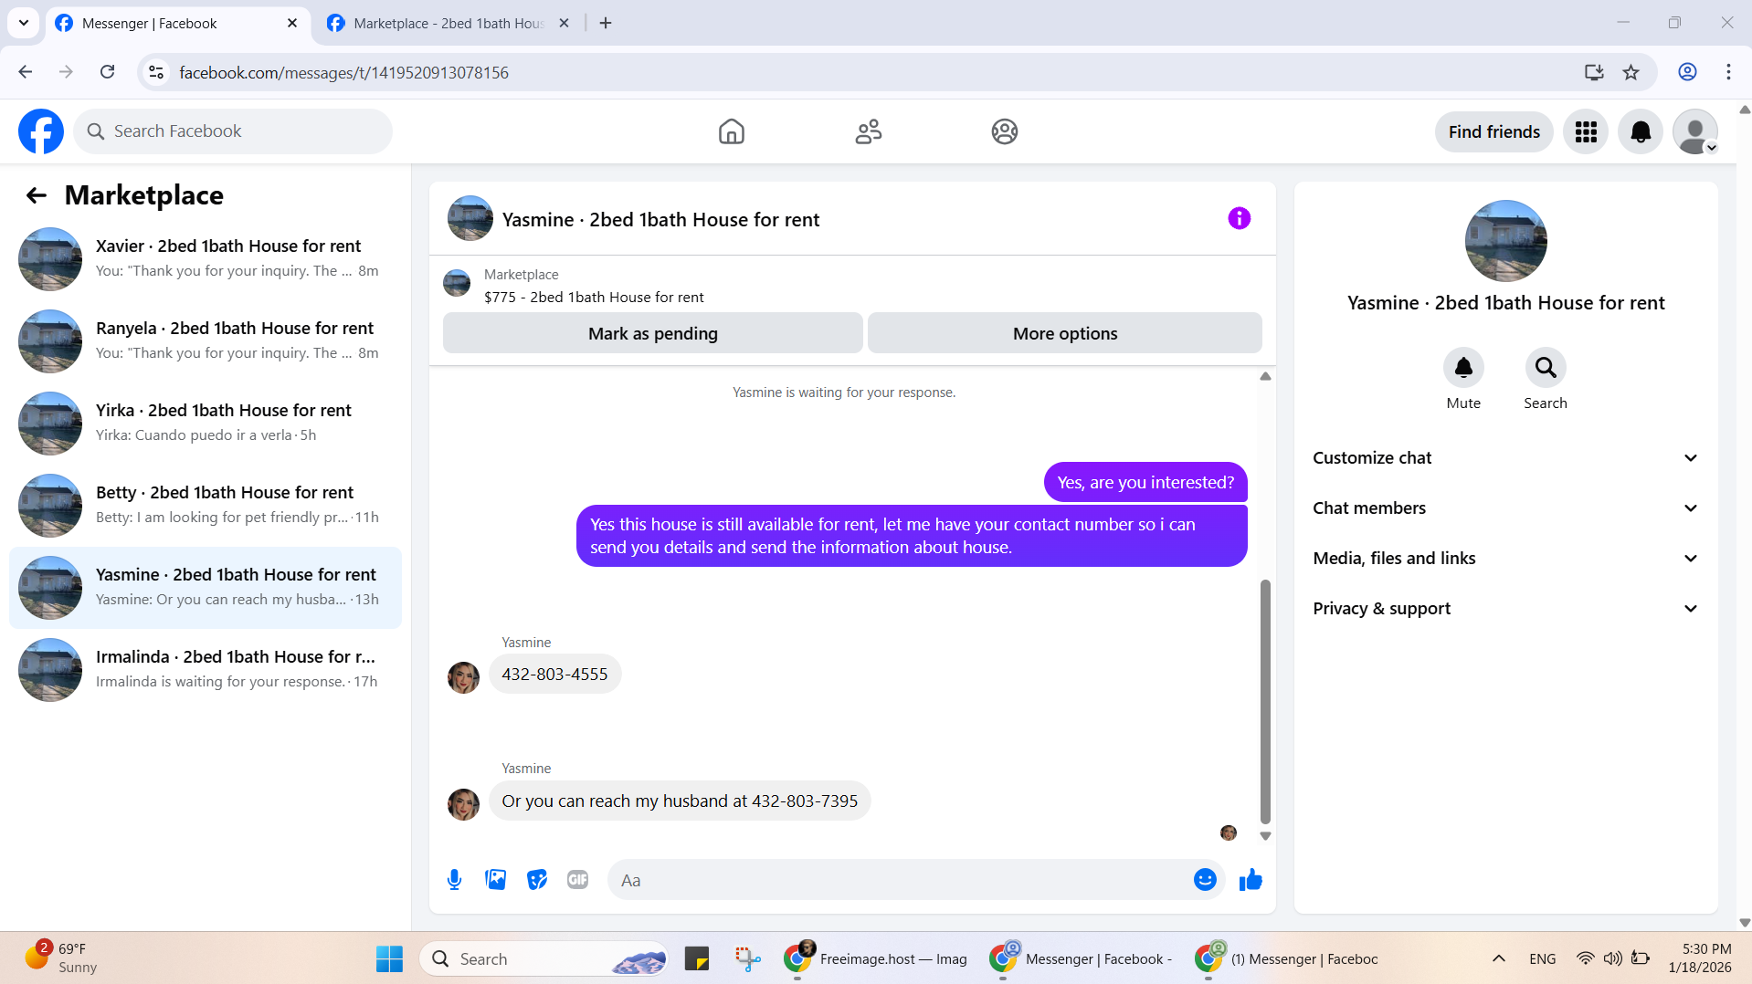Open Xavier's conversation
This screenshot has width=1752, height=984.
click(x=206, y=258)
